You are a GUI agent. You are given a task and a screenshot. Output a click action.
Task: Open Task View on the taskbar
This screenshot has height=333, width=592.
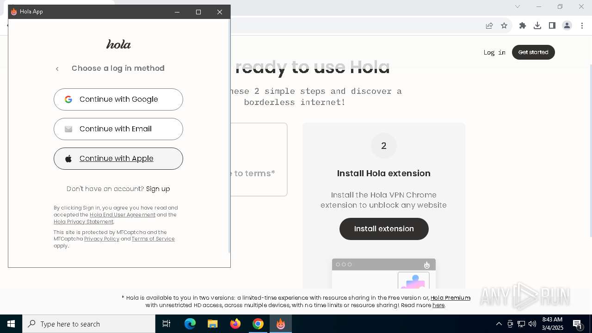(166, 324)
